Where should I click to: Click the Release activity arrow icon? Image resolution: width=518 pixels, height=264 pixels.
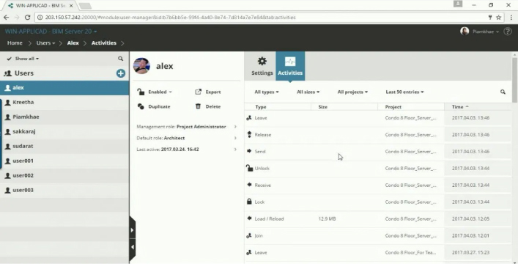(249, 134)
